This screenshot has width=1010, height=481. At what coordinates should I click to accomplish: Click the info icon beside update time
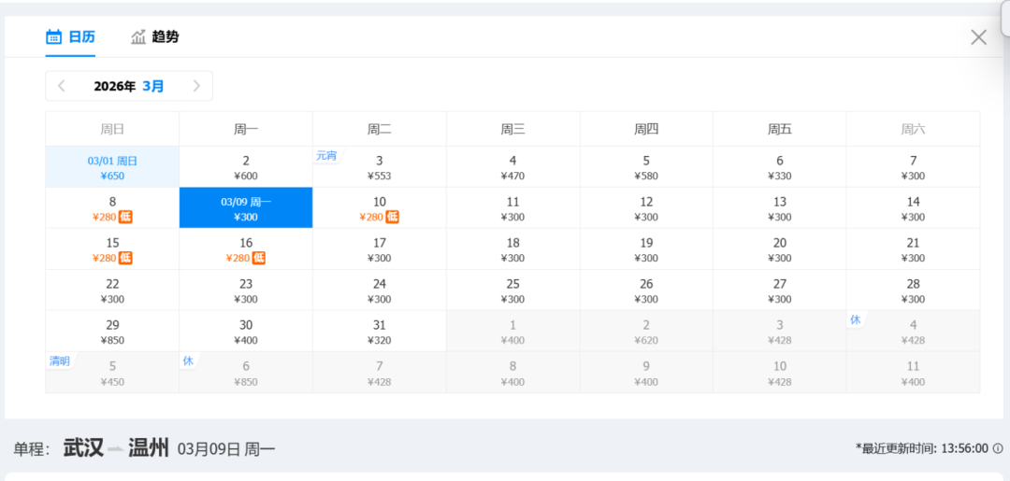(998, 448)
